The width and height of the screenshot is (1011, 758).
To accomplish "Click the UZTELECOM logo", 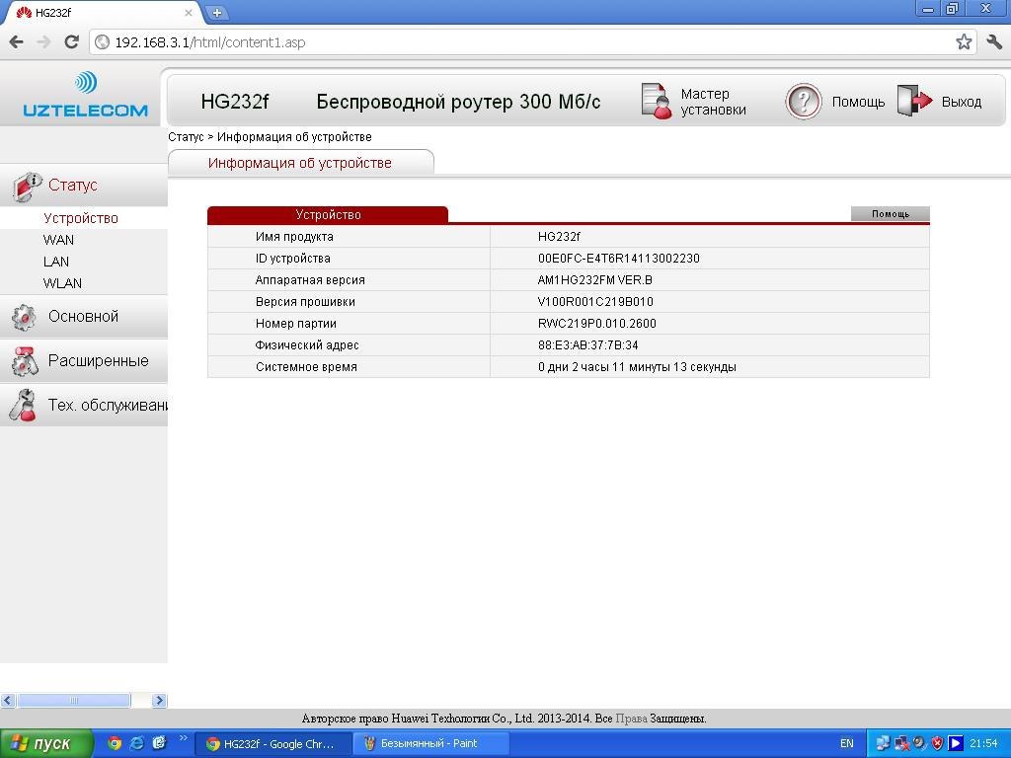I will pos(85,96).
